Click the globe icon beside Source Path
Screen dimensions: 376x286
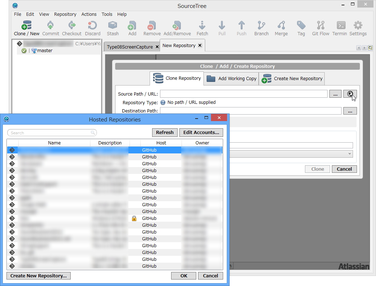pos(350,94)
